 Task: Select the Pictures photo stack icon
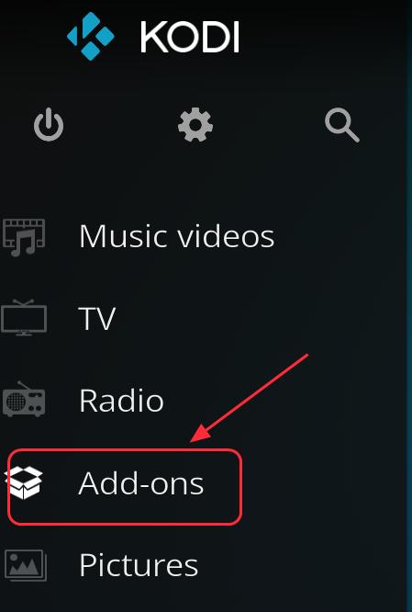[26, 565]
